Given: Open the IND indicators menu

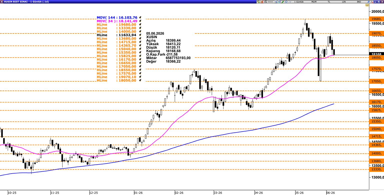Looking at the screenshot, I should tap(359, 2).
